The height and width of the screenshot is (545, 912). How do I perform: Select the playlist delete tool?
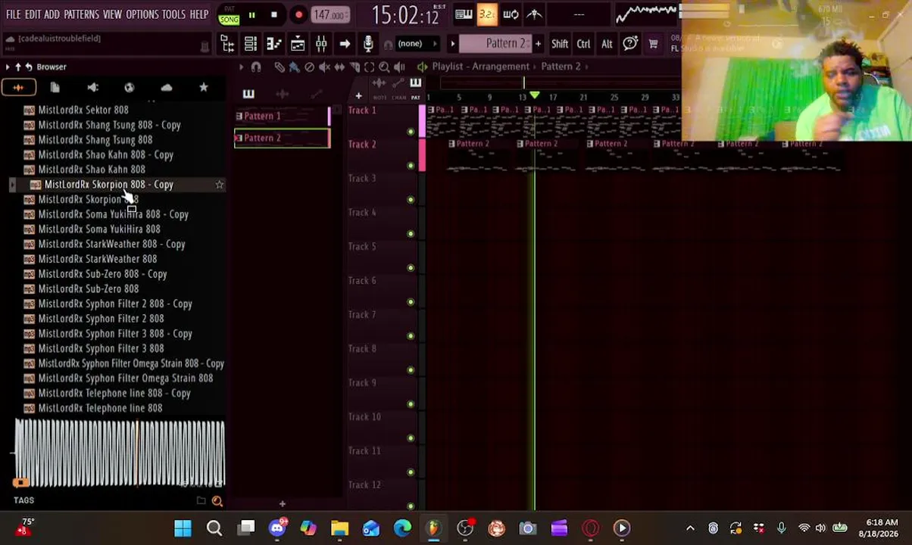click(x=309, y=67)
